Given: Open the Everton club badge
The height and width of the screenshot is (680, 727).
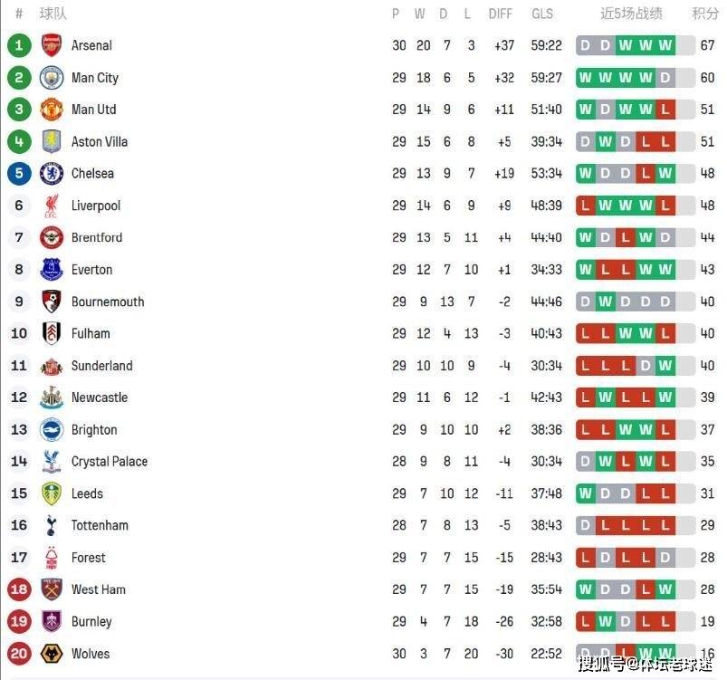Looking at the screenshot, I should [52, 270].
